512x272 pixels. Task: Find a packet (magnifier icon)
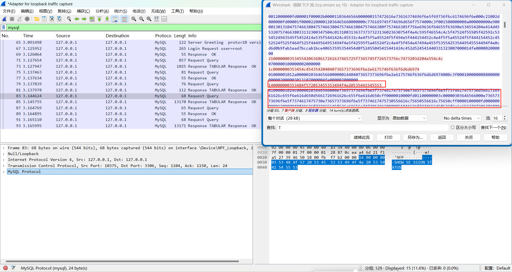click(69, 19)
